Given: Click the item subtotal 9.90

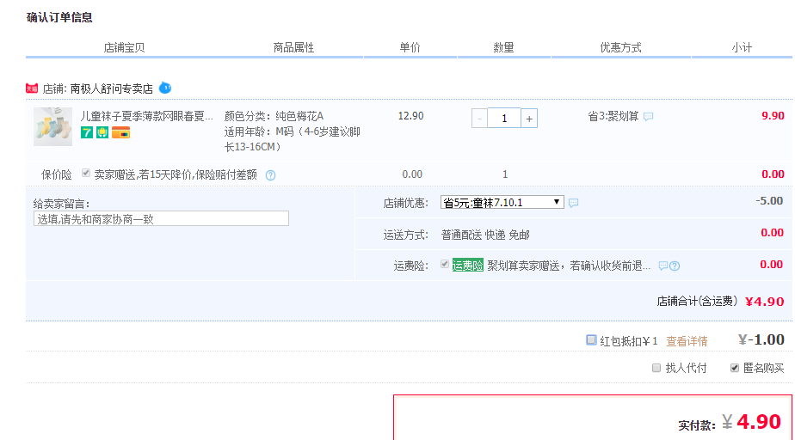Looking at the screenshot, I should [773, 116].
